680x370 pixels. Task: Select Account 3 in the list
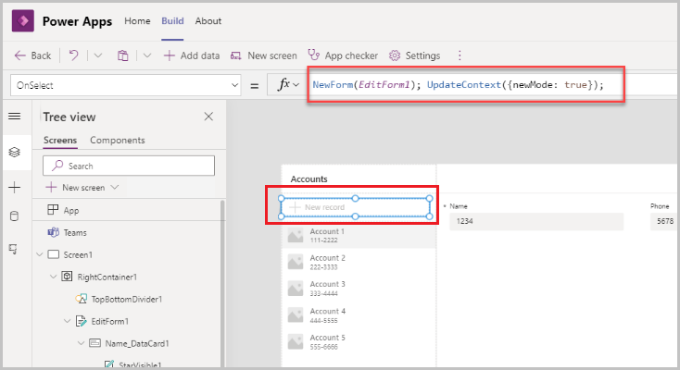(x=359, y=288)
